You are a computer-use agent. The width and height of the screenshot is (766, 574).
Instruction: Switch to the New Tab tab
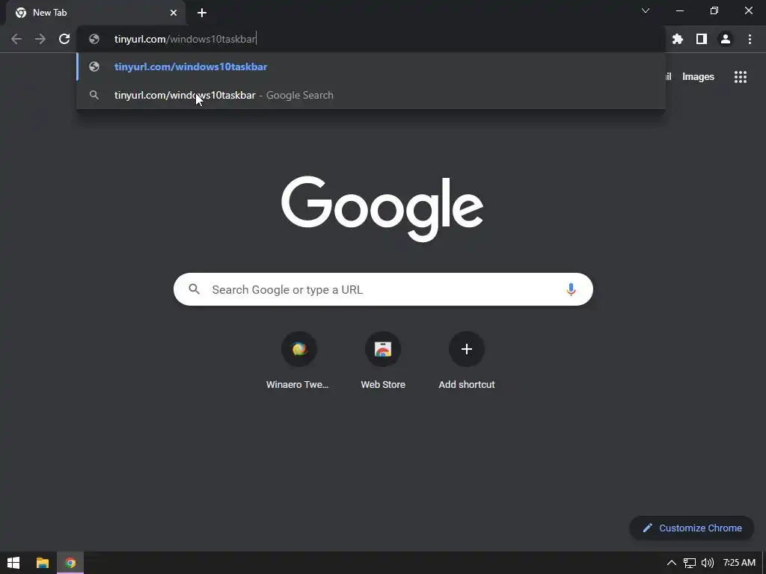pyautogui.click(x=95, y=13)
